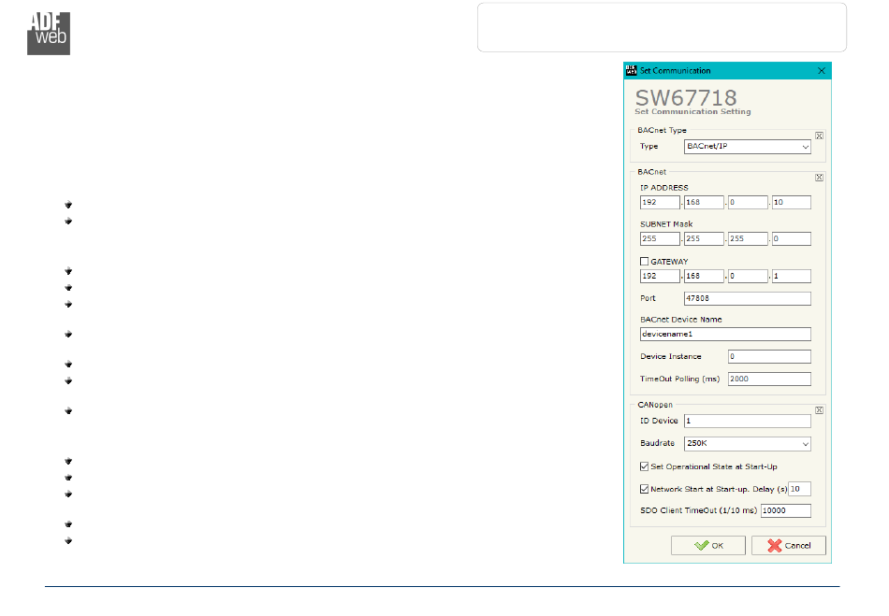Click gateway third octet field
889x616 pixels.
(748, 277)
